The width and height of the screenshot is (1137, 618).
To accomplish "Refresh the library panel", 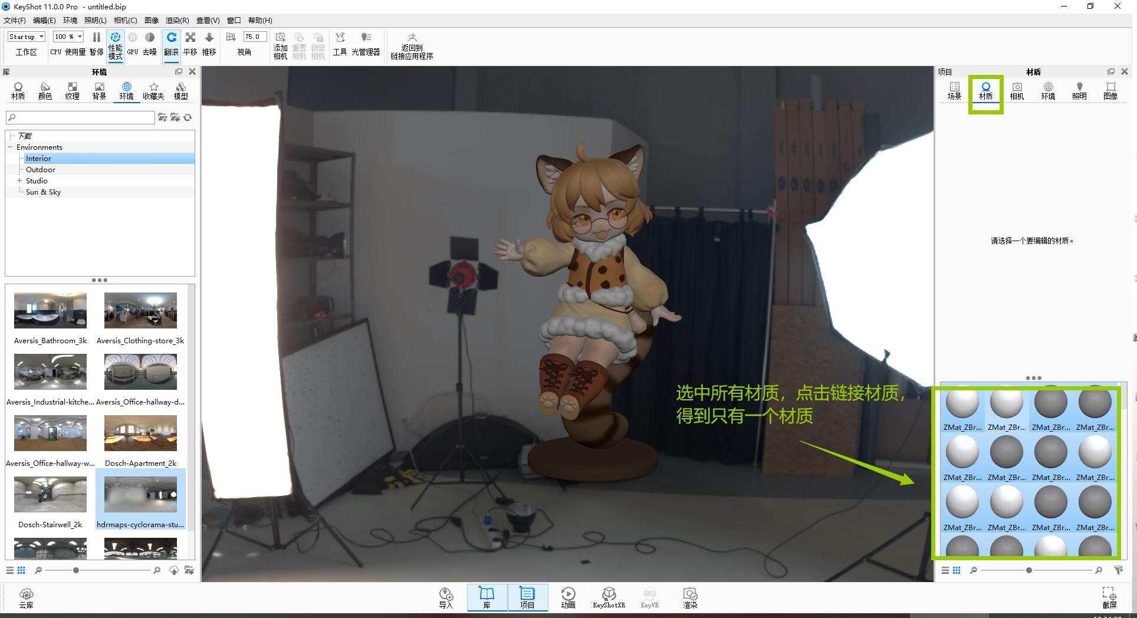I will pyautogui.click(x=188, y=117).
